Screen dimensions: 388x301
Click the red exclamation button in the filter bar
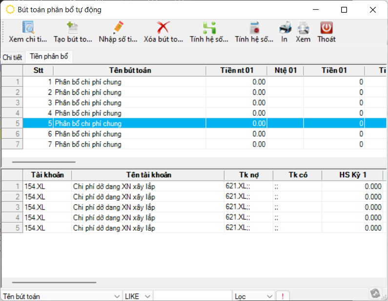282,297
